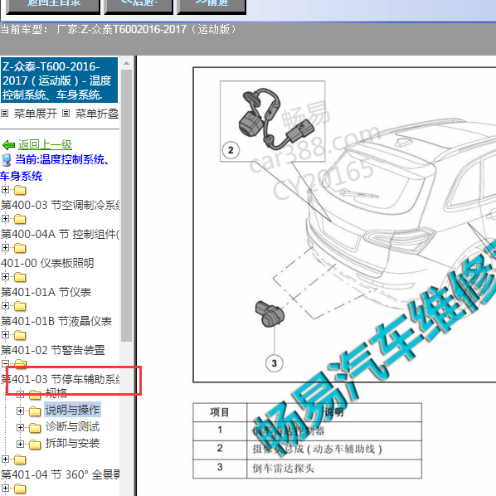Screen dimensions: 496x496
Task: Select tree item 第401-02 节警告装置
Action: point(53,350)
